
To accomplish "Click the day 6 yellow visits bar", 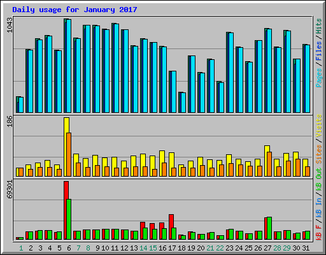I will 66,147.
